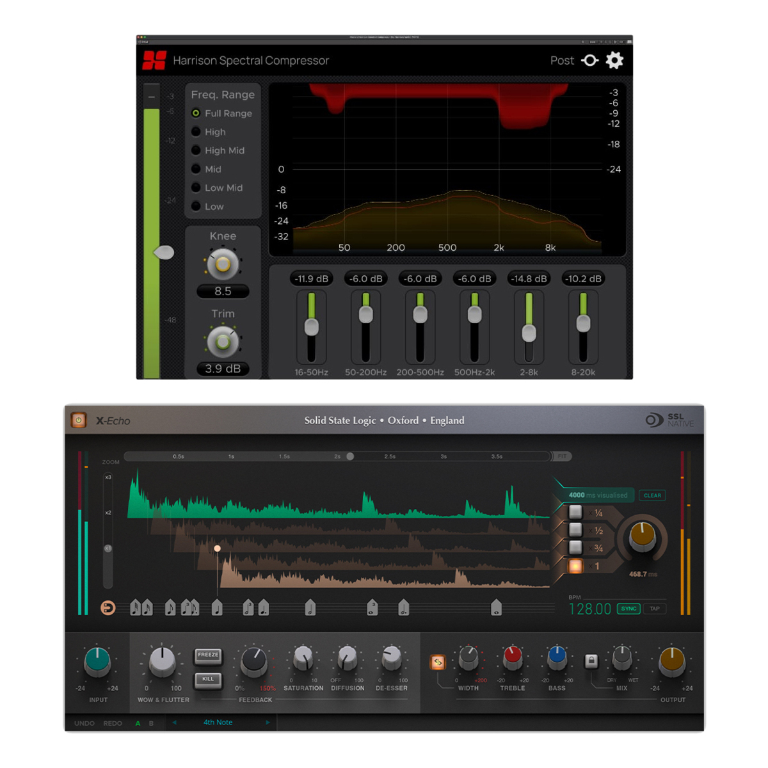Viewport: 768px width, 768px height.
Task: Select the half note tag
Action: pyautogui.click(x=310, y=607)
